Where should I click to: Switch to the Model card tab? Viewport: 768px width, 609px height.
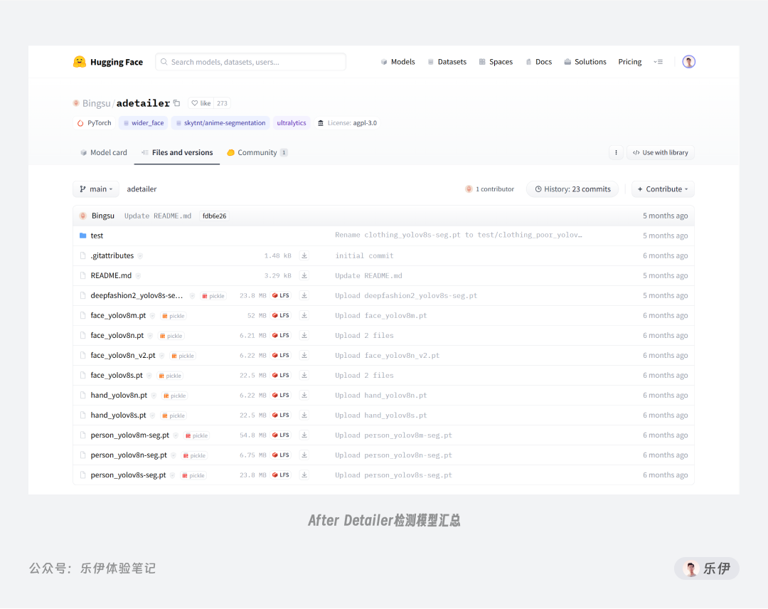click(x=103, y=152)
